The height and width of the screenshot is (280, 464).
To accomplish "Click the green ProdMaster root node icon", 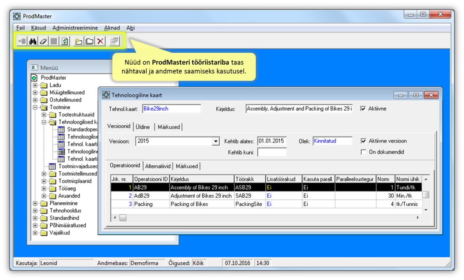I will point(34,78).
